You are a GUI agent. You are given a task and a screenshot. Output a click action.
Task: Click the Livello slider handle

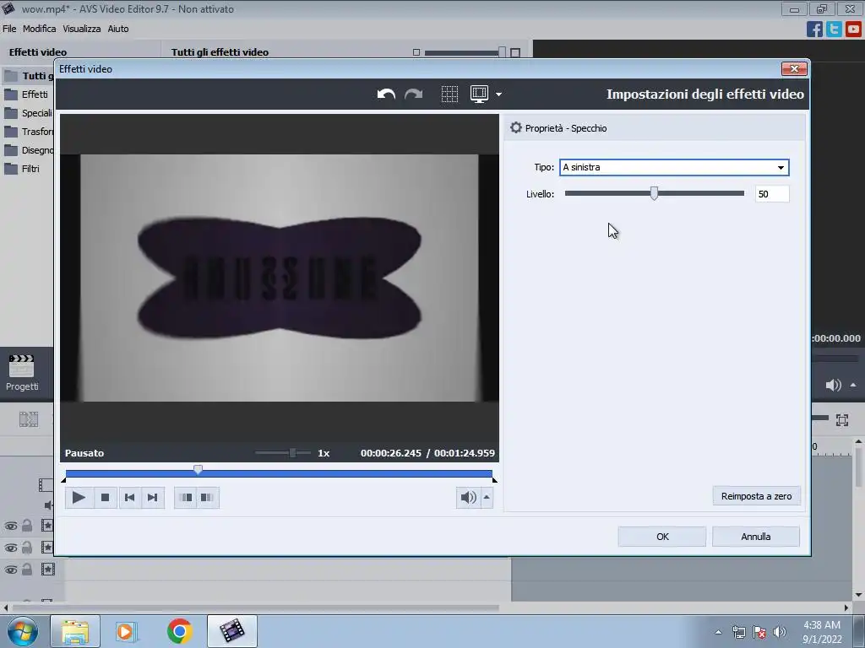[x=654, y=193]
